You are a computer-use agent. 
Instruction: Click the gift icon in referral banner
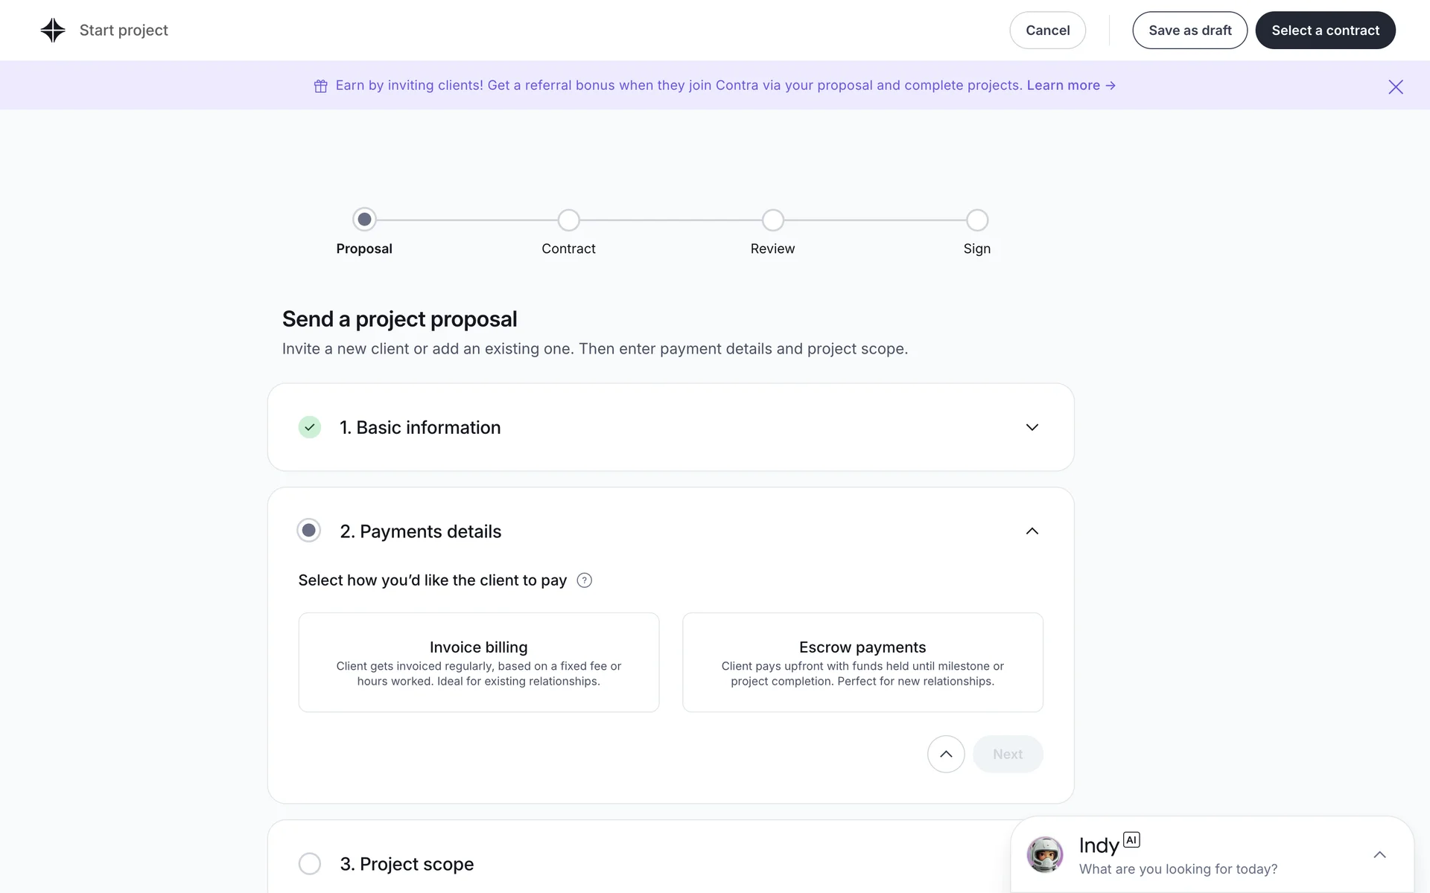pyautogui.click(x=320, y=86)
